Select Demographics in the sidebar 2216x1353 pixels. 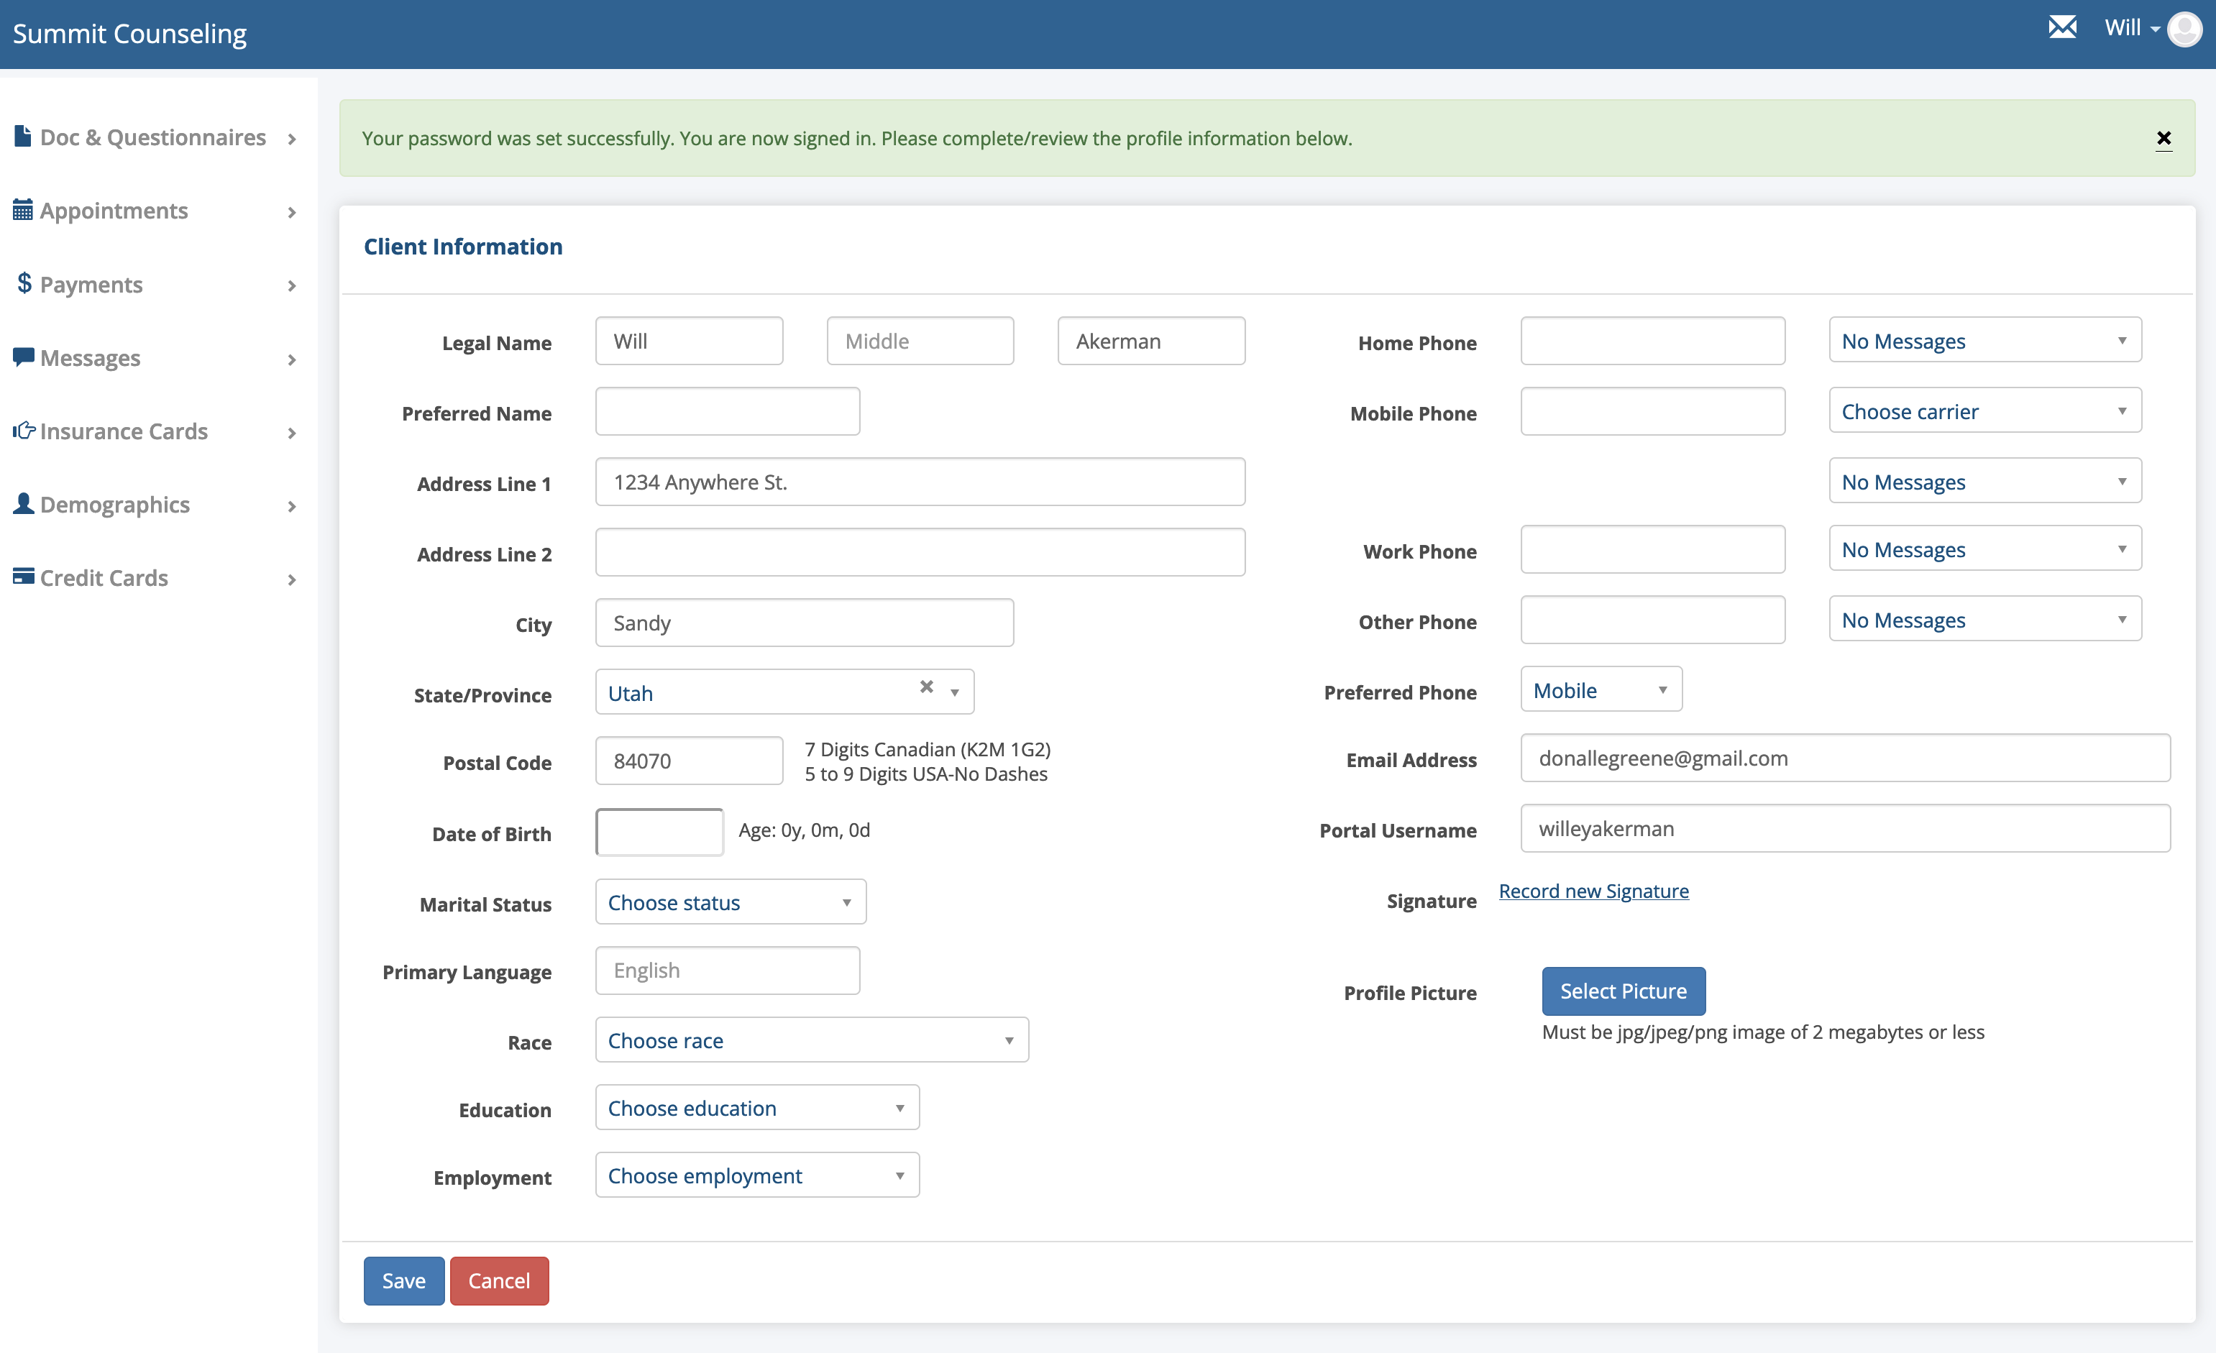tap(115, 505)
